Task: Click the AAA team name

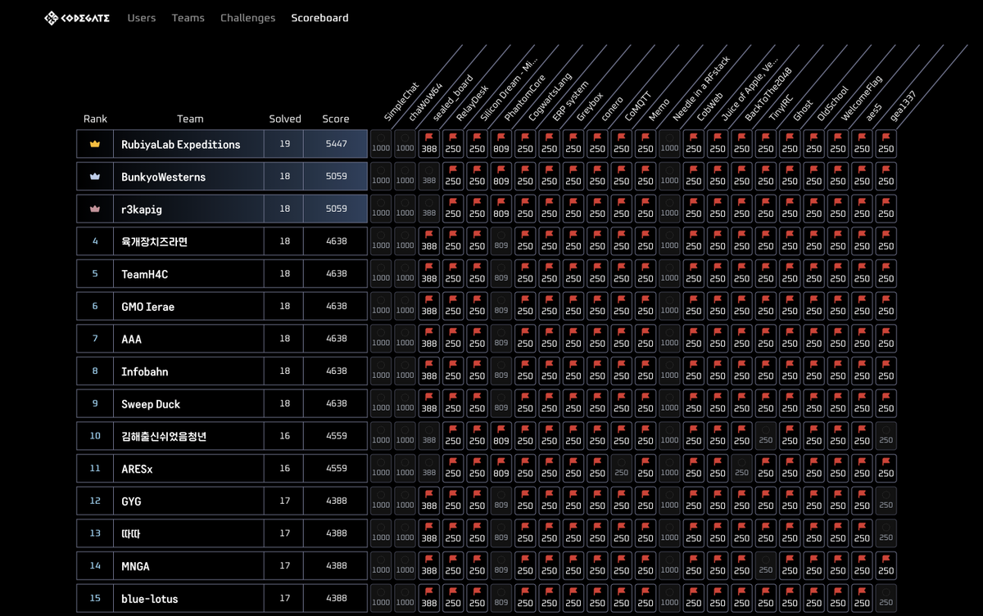Action: (131, 339)
